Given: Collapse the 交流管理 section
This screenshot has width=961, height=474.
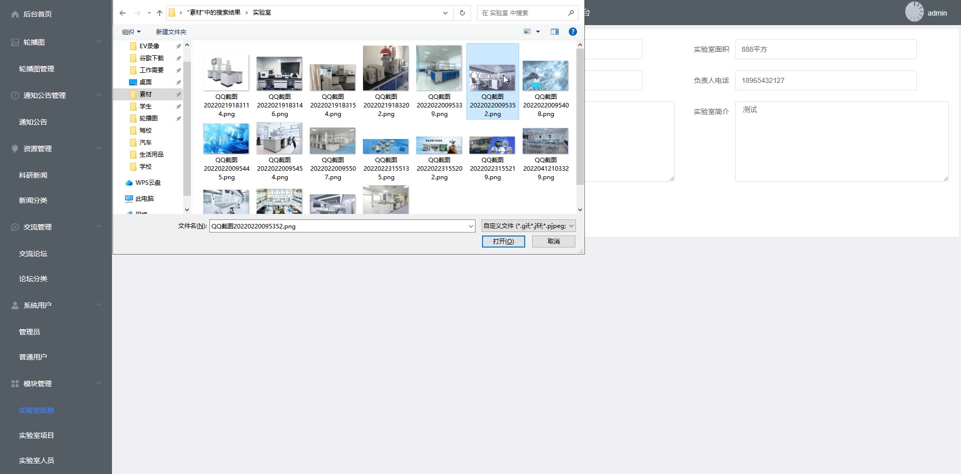Looking at the screenshot, I should click(99, 227).
